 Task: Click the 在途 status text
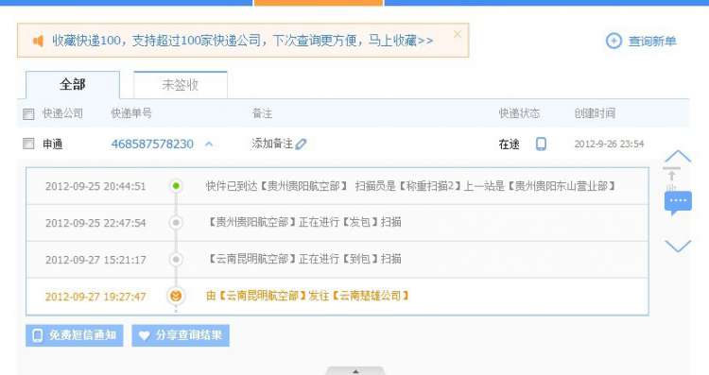510,145
